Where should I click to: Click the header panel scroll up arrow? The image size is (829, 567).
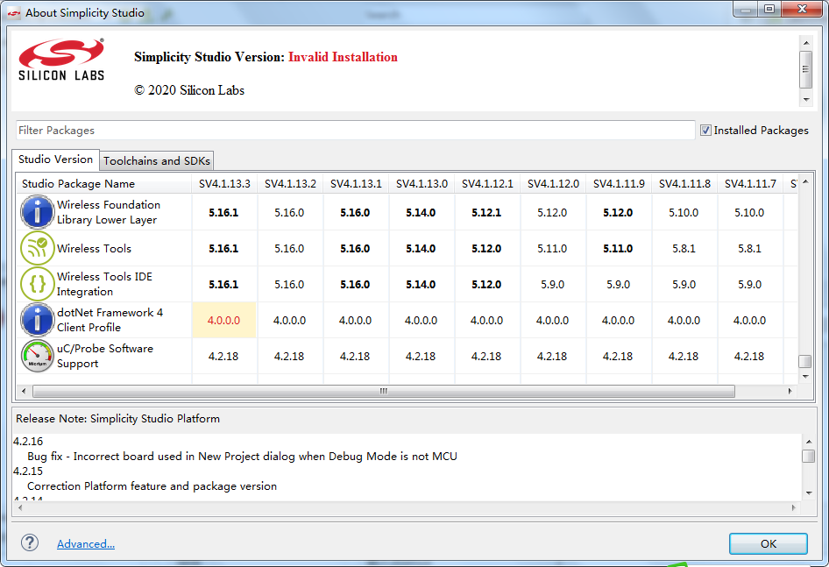[x=806, y=43]
